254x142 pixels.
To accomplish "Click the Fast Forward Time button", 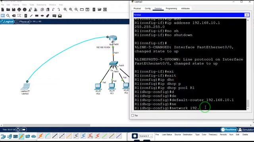I will (x=24, y=130).
